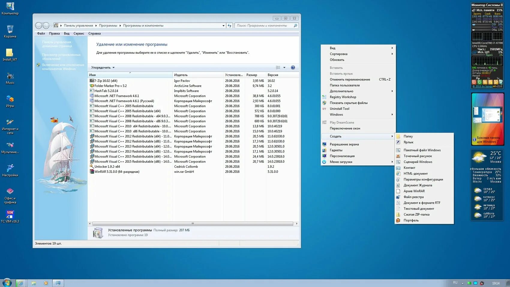
Task: Open the Install_W7 desktop folder
Action: (10, 55)
